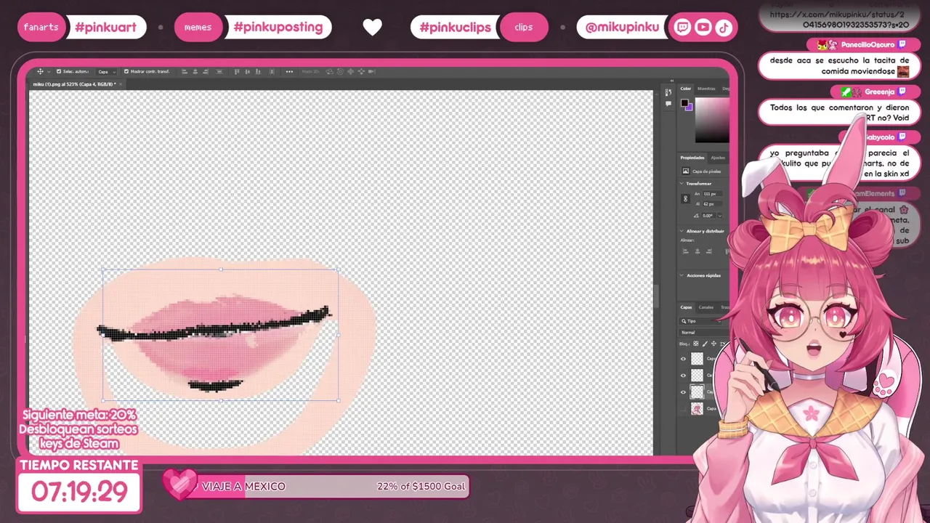
Task: Switch to the Canales tab
Action: 706,307
